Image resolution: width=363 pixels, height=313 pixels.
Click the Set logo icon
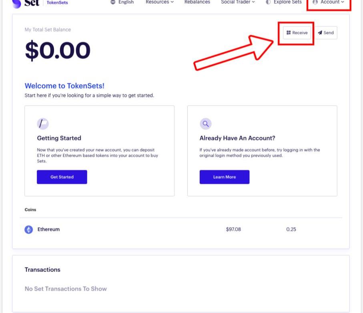(16, 3)
